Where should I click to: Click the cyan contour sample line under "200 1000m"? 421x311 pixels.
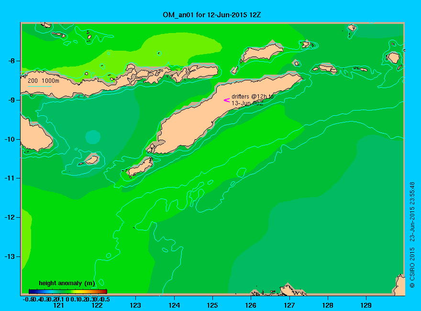[x=39, y=86]
